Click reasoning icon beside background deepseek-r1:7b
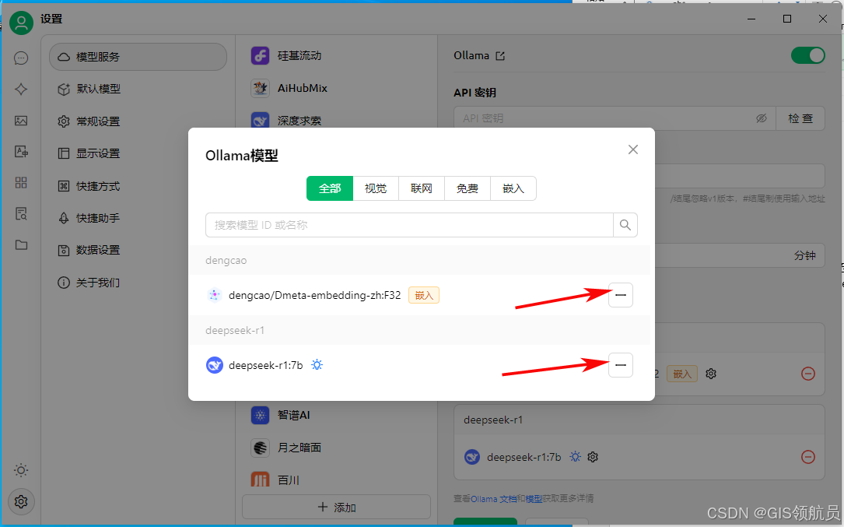The width and height of the screenshot is (844, 527). tap(576, 457)
